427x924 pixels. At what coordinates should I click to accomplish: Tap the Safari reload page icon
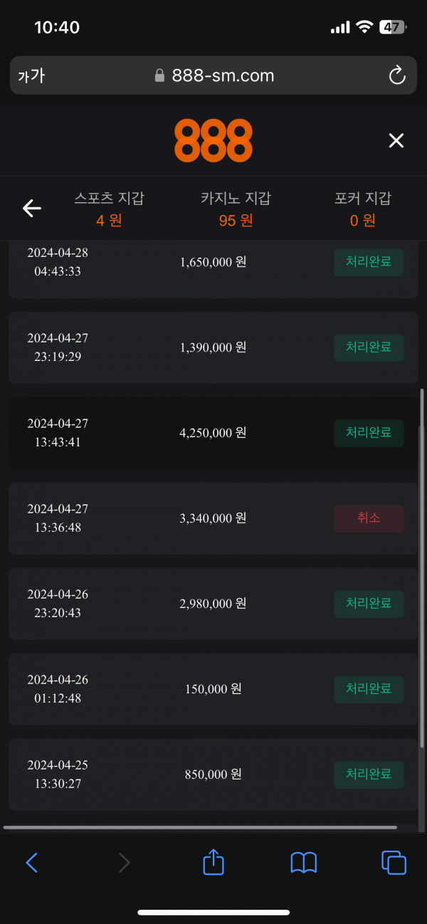tap(396, 75)
